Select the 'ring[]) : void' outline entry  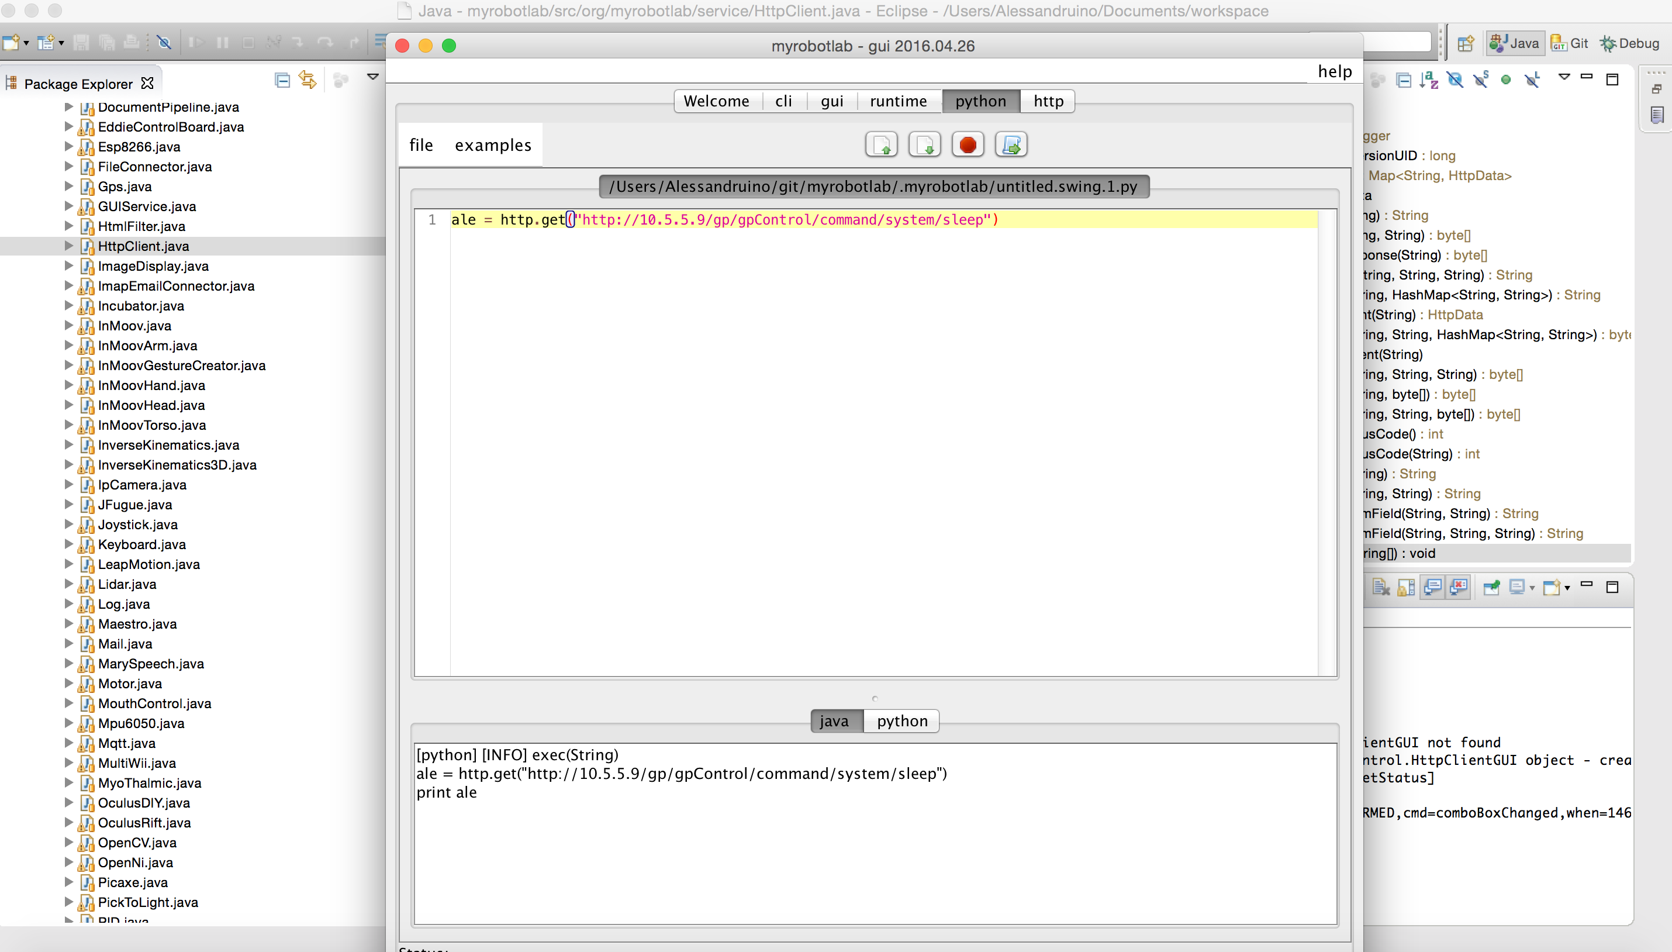tap(1497, 553)
